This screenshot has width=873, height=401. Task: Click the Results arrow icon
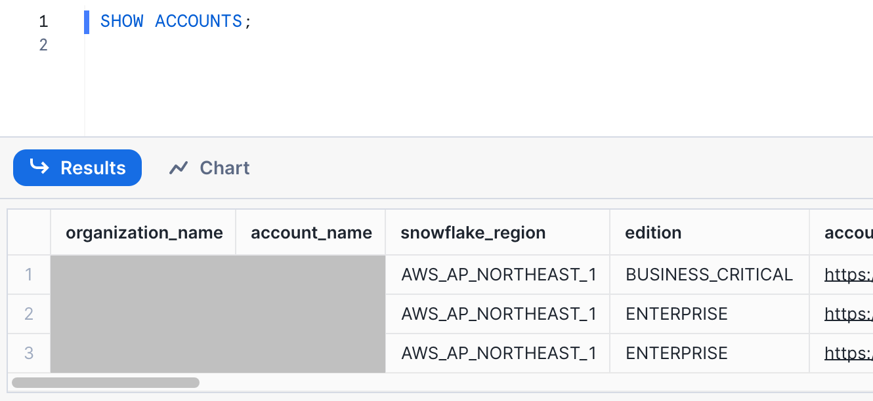[39, 168]
